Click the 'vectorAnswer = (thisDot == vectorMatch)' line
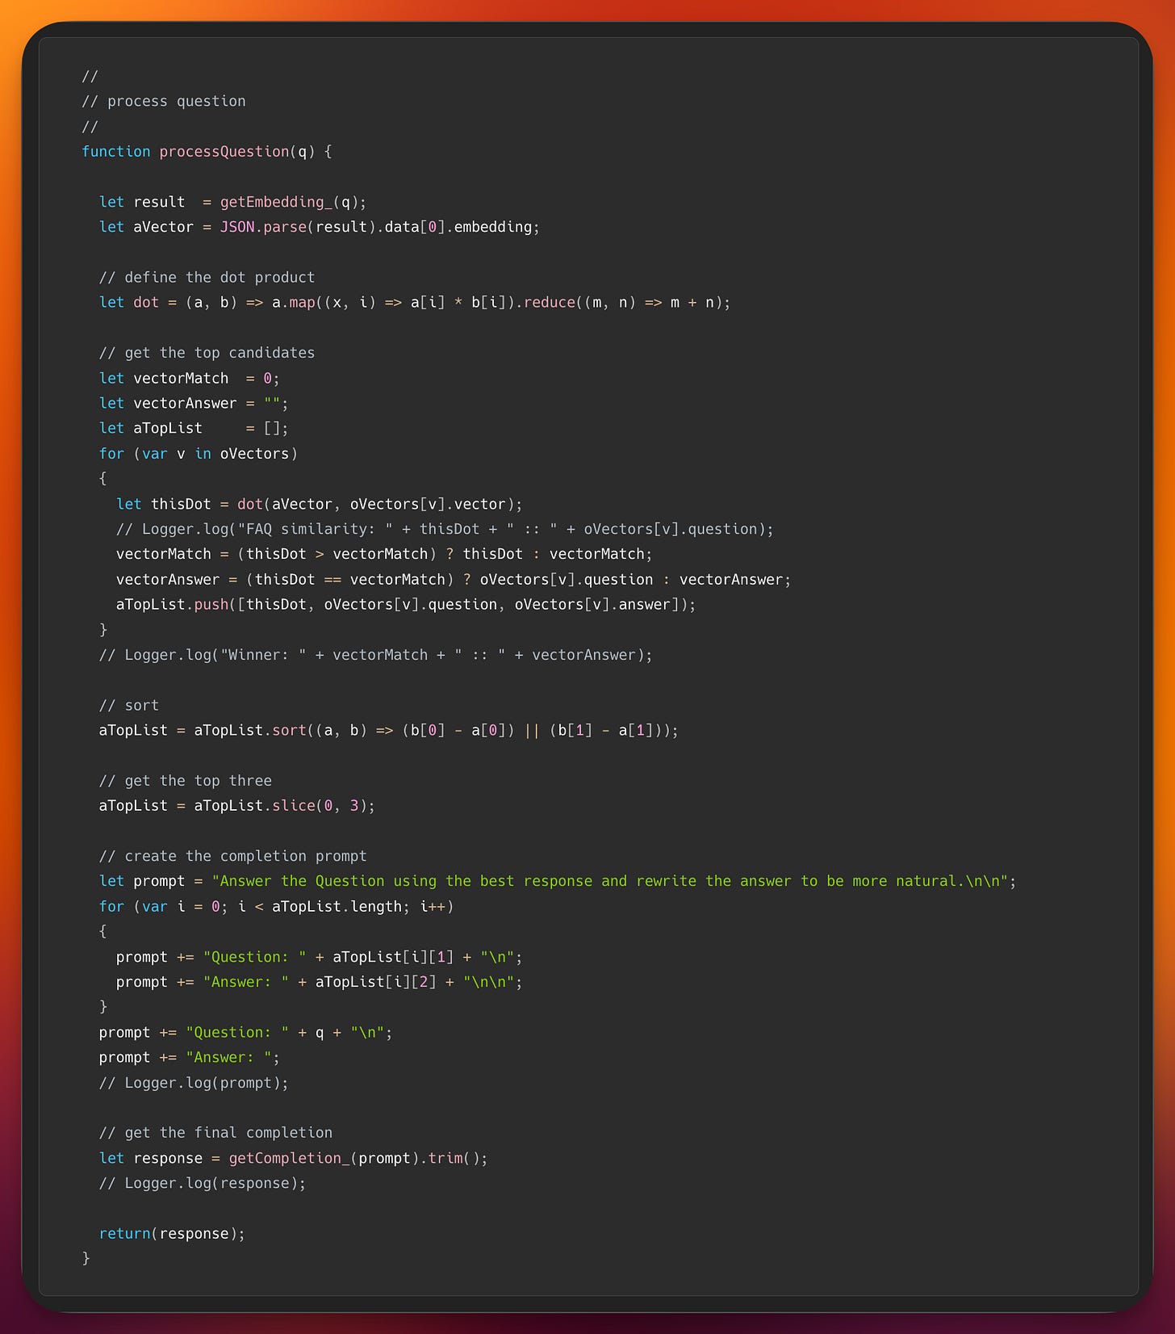This screenshot has height=1334, width=1175. [x=454, y=579]
